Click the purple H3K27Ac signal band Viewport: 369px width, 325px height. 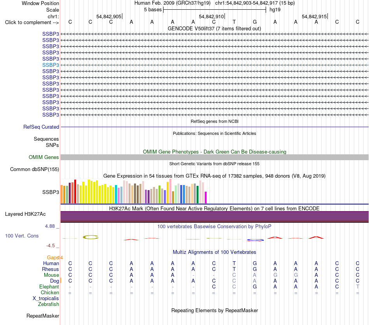coord(214,217)
